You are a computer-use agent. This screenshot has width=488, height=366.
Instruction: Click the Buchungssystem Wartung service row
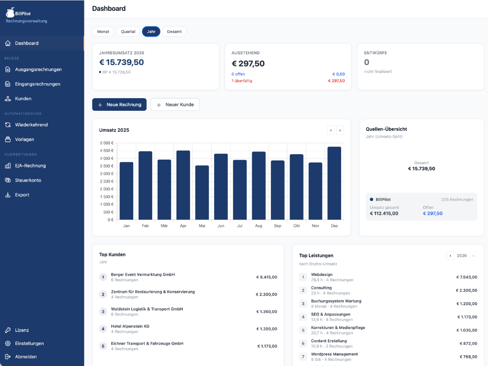point(388,304)
